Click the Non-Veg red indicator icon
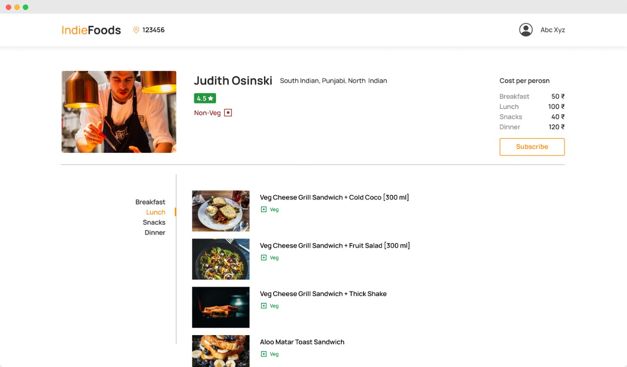Image resolution: width=627 pixels, height=367 pixels. [227, 112]
